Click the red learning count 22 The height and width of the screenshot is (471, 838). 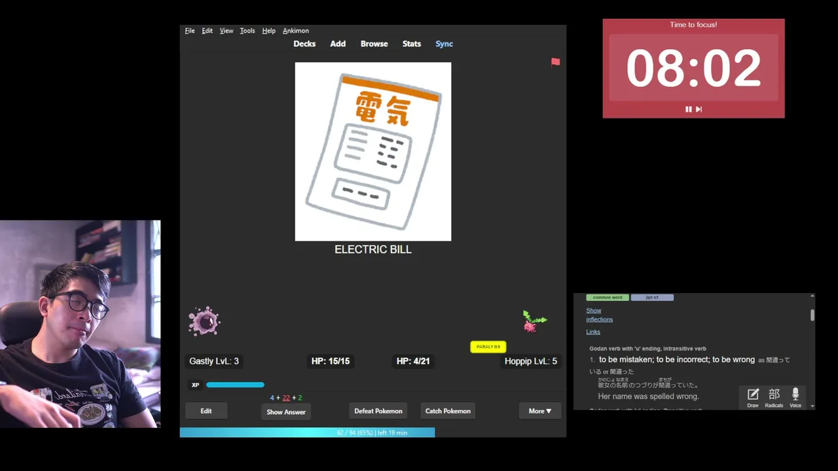[286, 398]
